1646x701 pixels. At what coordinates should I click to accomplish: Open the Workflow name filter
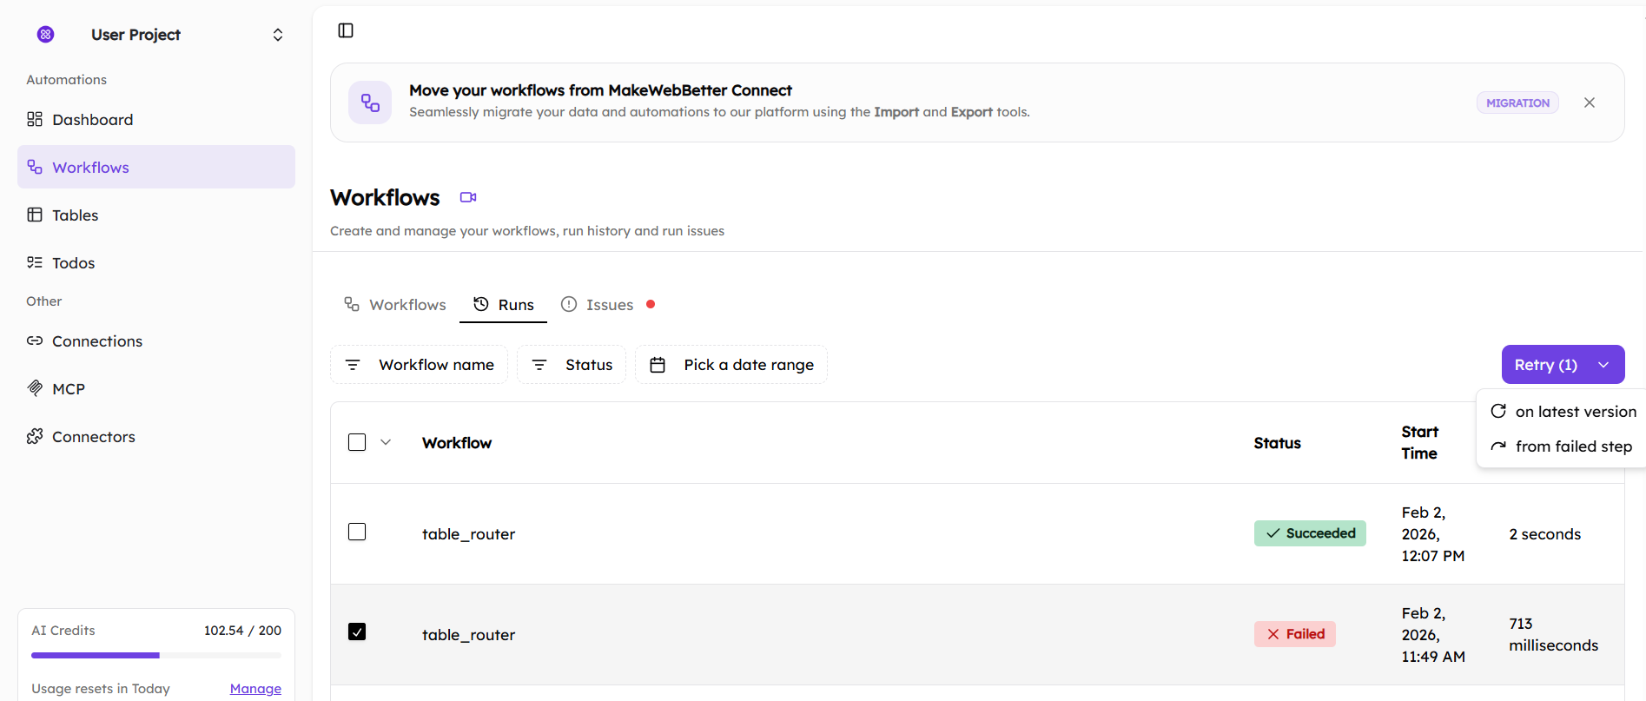420,365
